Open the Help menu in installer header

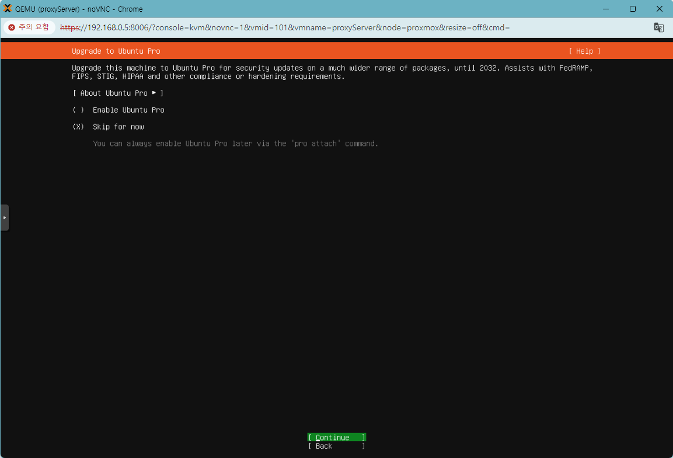tap(585, 51)
